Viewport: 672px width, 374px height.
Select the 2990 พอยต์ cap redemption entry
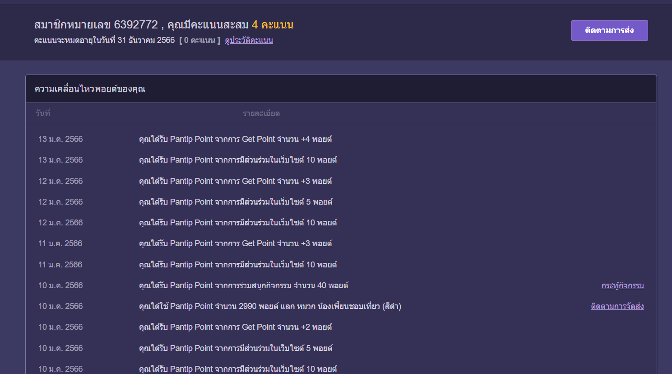[x=270, y=306]
